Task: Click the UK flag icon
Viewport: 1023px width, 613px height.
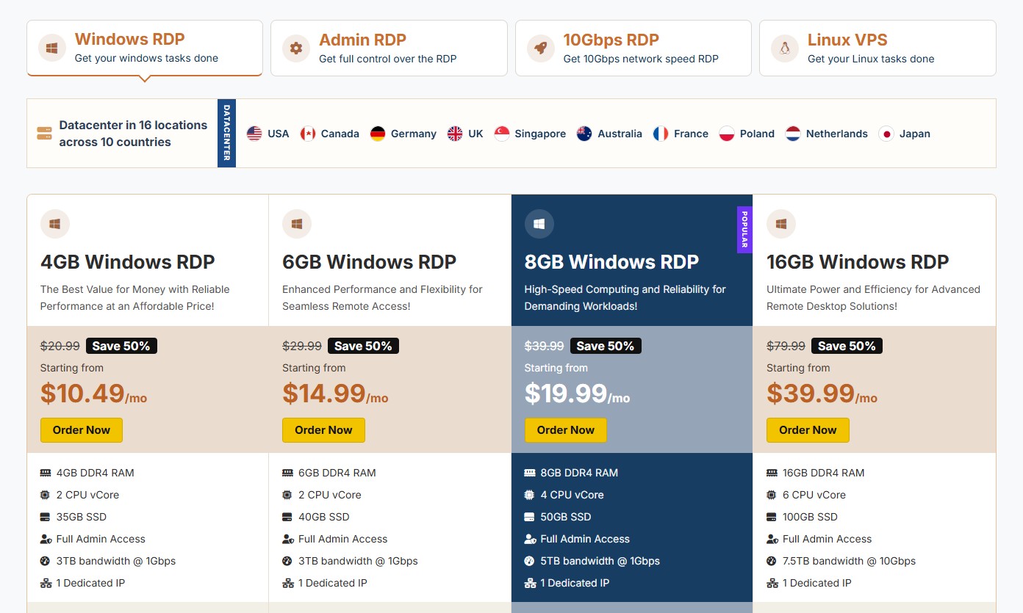Action: tap(453, 133)
